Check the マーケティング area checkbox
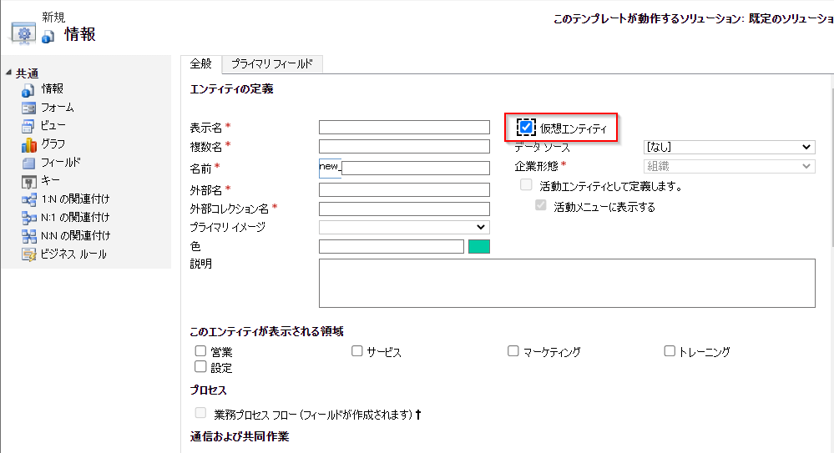Image resolution: width=834 pixels, height=453 pixels. pos(513,351)
